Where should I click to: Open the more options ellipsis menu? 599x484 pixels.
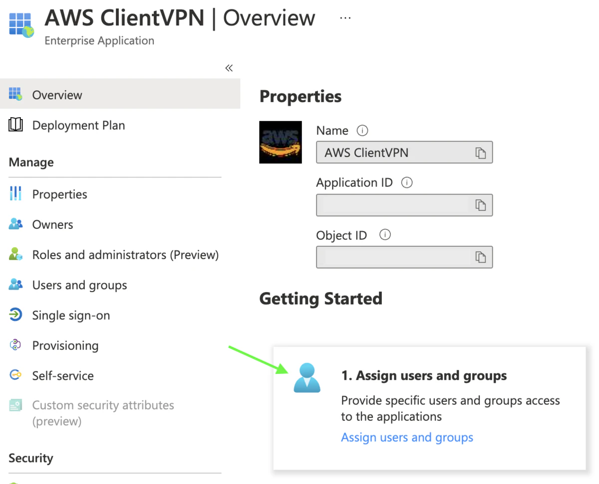(345, 17)
